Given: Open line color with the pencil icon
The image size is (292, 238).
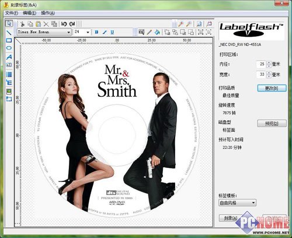Looking at the screenshot, I should point(150,32).
